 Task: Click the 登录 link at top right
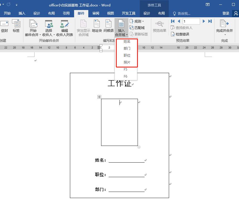click(x=226, y=13)
